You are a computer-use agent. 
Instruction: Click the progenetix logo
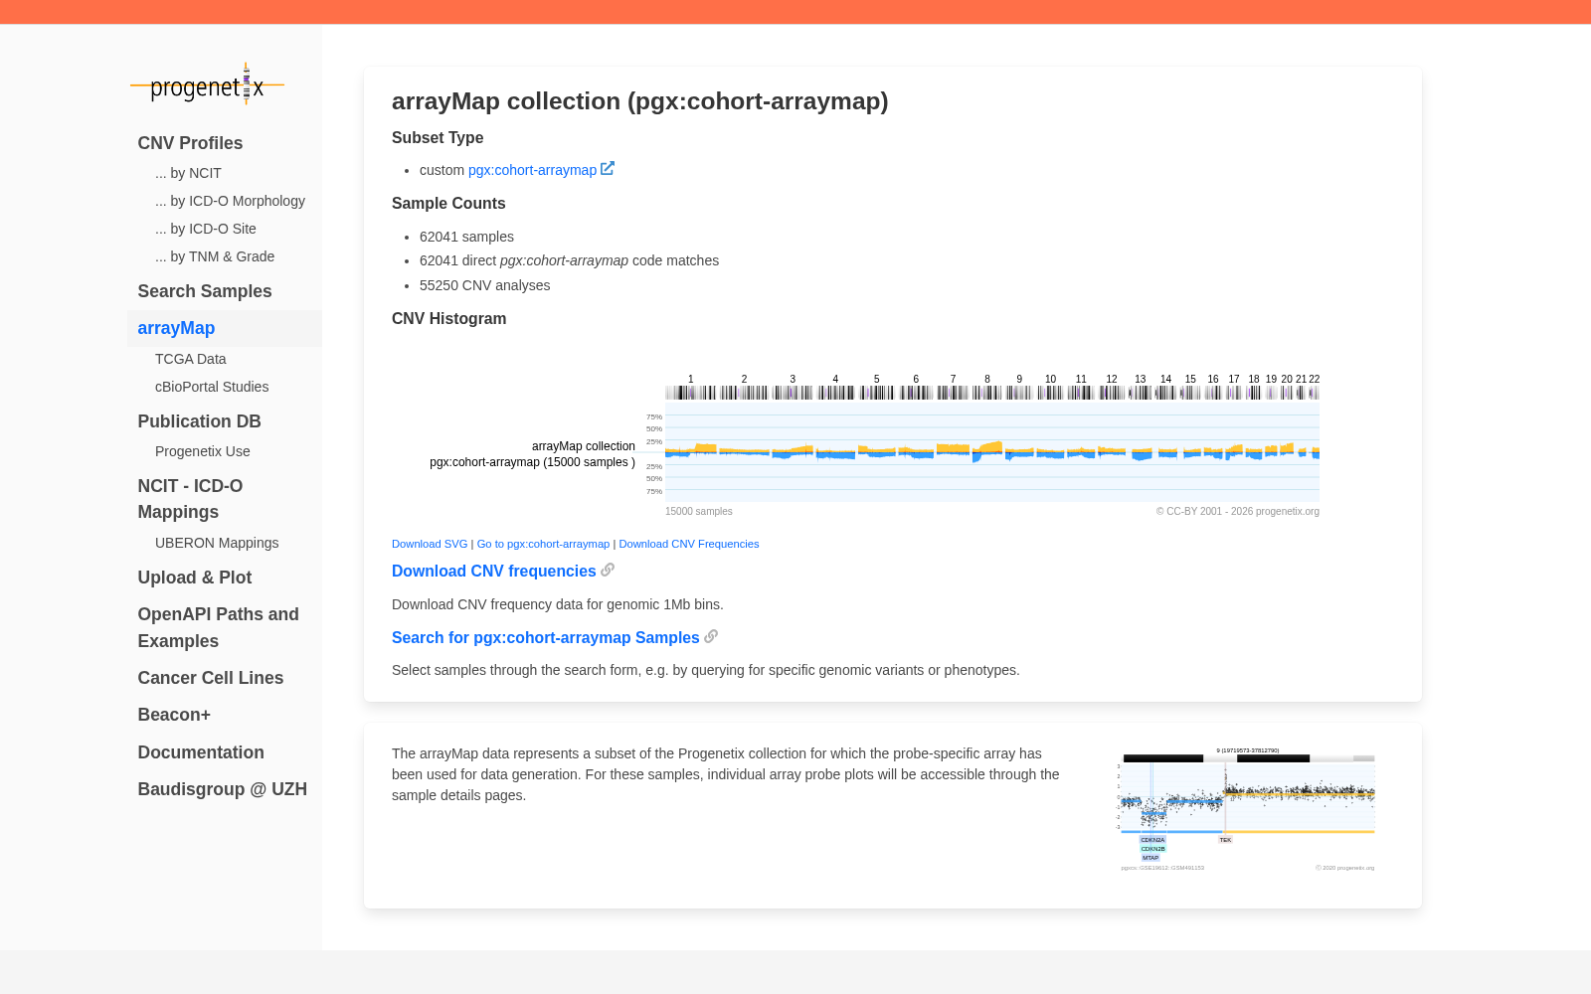coord(207,85)
